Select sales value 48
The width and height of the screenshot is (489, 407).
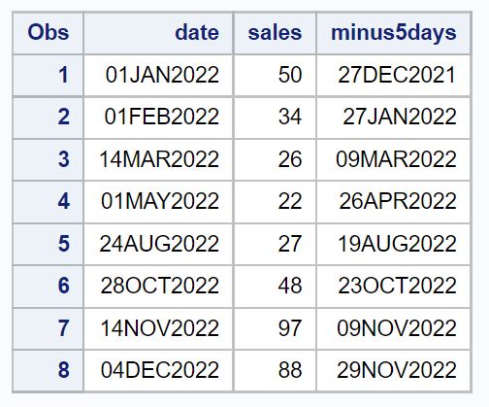click(x=275, y=286)
